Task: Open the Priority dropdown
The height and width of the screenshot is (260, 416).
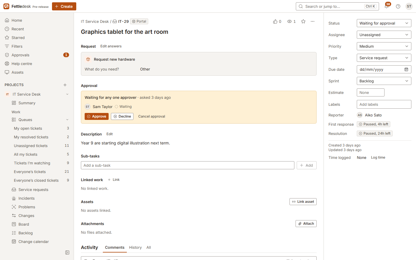Action: (x=384, y=46)
